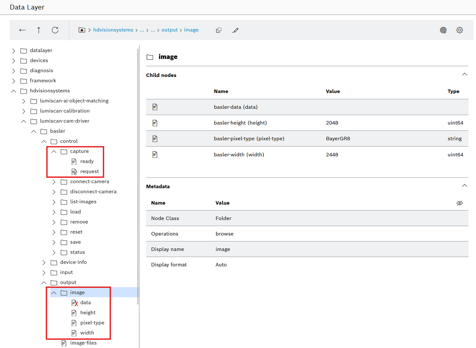Click the data node icon with red X
This screenshot has height=348, width=476.
[74, 303]
